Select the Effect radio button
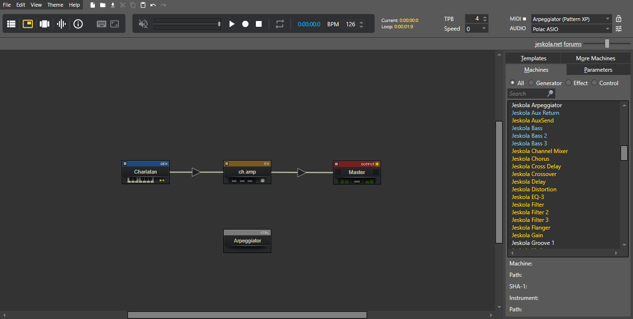Viewport: 633px width, 319px height. [569, 83]
